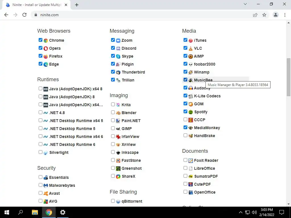This screenshot has height=218, width=291.
Task: Open the tab search chevron in title bar
Action: [245, 4]
